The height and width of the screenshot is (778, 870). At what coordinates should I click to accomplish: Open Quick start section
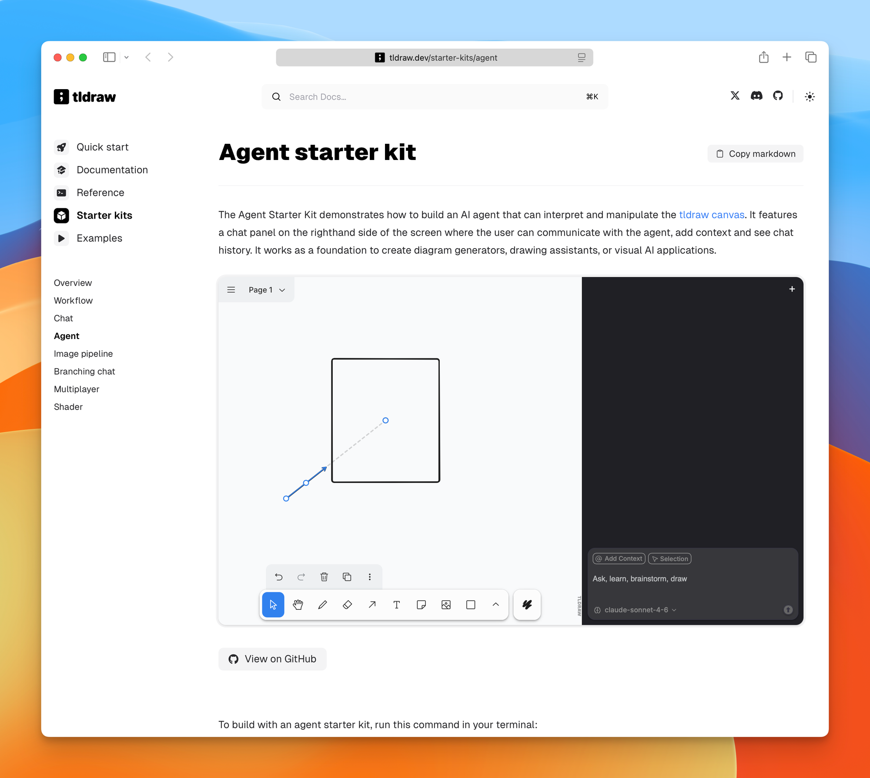pyautogui.click(x=91, y=147)
